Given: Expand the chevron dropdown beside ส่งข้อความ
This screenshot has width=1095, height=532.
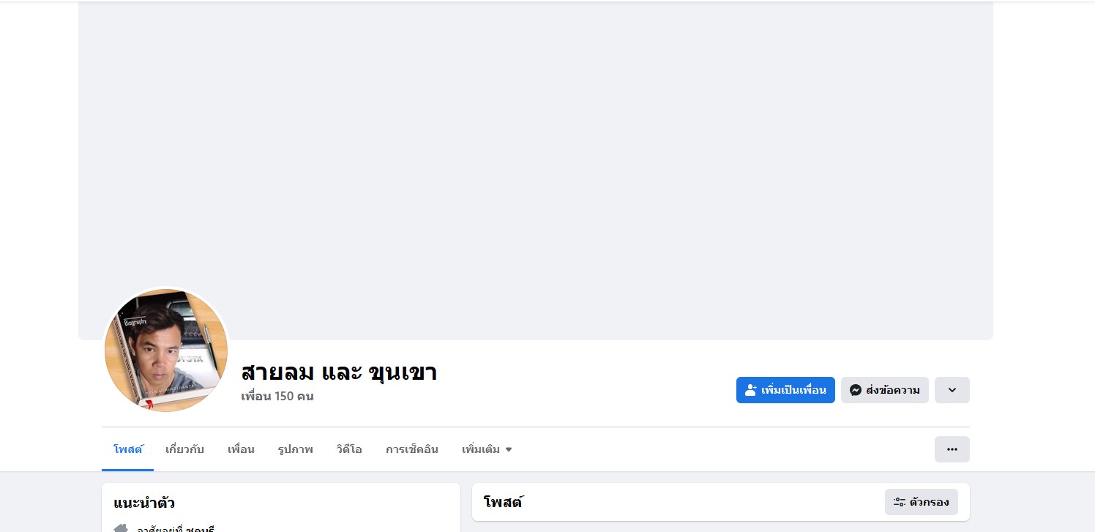Looking at the screenshot, I should pyautogui.click(x=952, y=390).
